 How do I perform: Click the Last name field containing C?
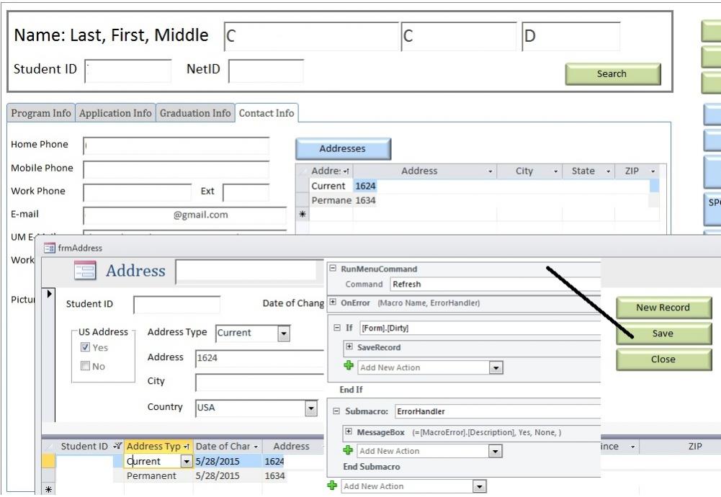click(x=311, y=36)
